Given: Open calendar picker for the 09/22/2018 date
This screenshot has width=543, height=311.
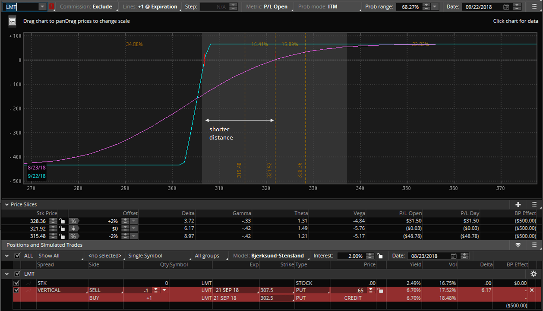Looking at the screenshot, I should click(506, 7).
